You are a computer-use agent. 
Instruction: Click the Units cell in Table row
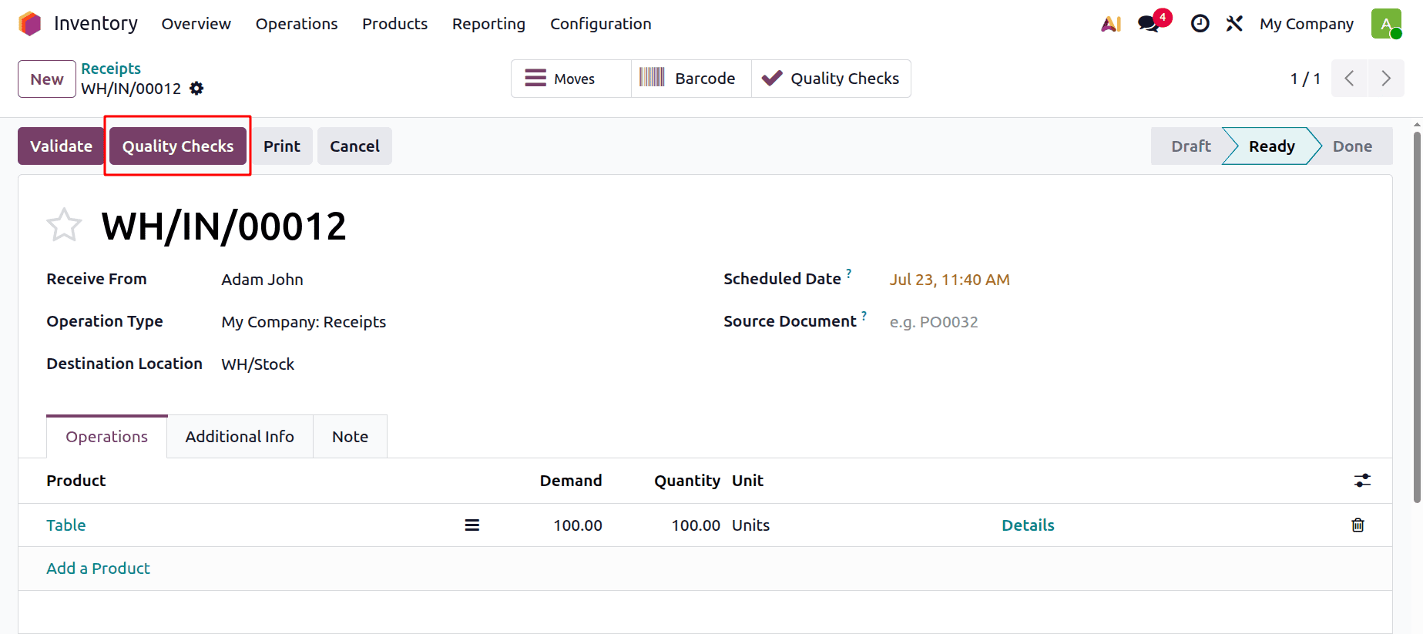click(750, 525)
